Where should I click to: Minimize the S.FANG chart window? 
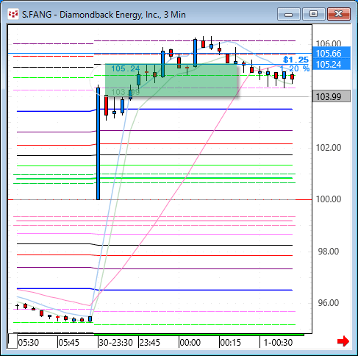pos(289,14)
